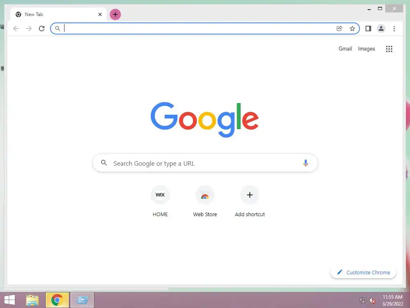
Task: Bookmark this tab with the star icon
Action: (352, 28)
